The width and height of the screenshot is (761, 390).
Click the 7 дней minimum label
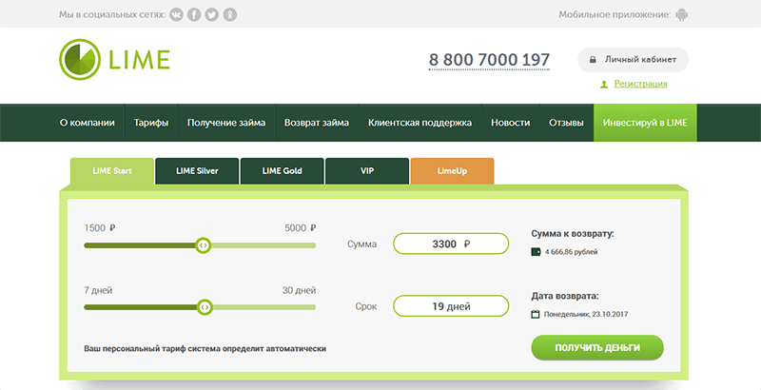click(x=98, y=290)
